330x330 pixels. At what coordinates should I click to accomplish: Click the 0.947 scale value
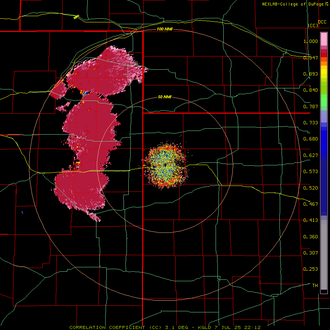(x=311, y=58)
